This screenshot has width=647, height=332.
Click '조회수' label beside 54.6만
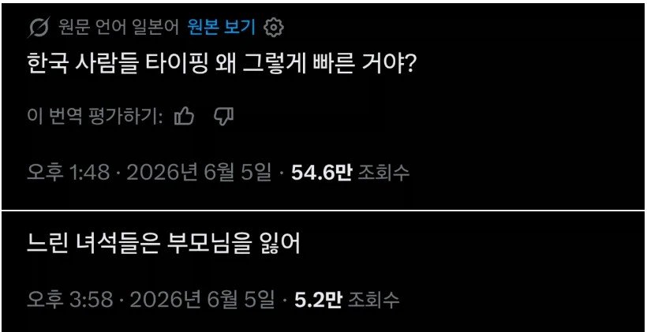point(383,173)
